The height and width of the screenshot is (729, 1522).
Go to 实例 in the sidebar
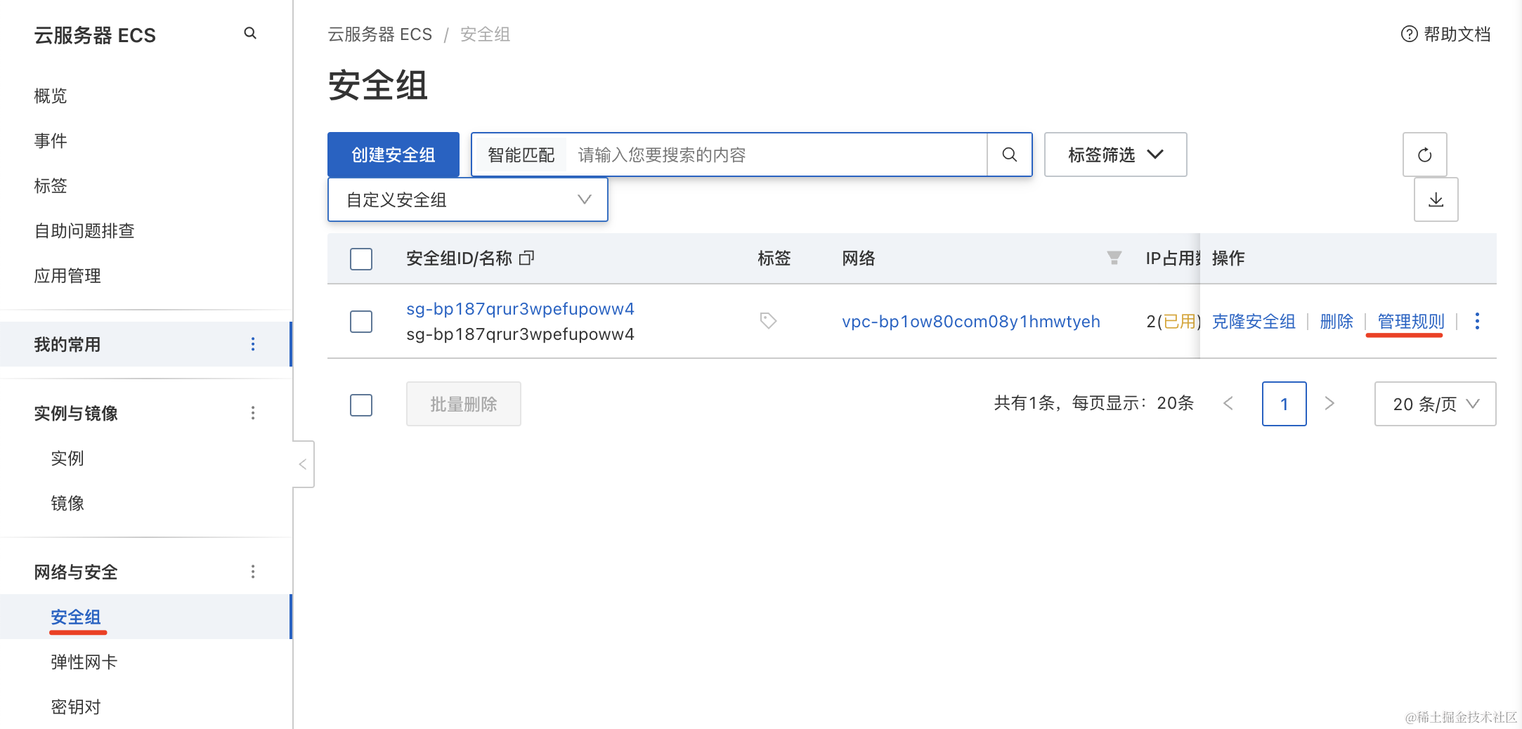click(67, 458)
